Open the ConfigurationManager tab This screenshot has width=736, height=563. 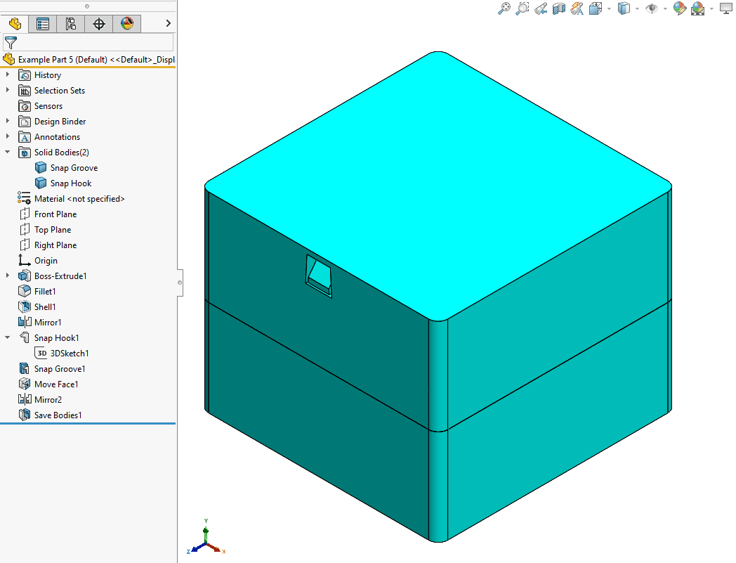coord(70,23)
